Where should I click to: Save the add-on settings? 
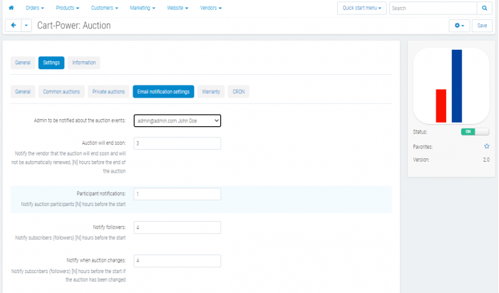[482, 26]
